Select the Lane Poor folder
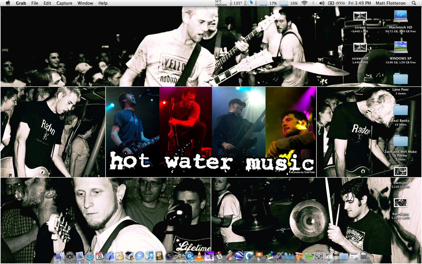 click(400, 79)
